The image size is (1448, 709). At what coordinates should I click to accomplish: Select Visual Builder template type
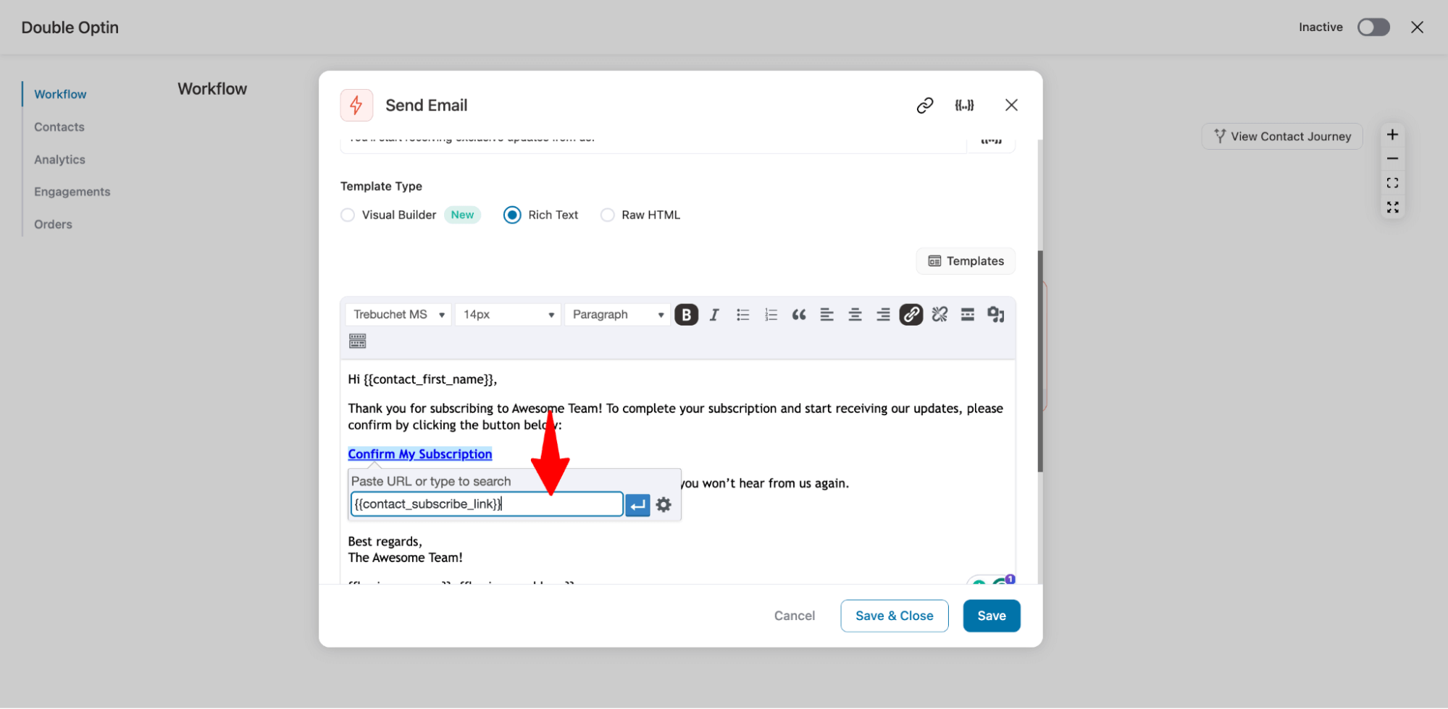348,216
